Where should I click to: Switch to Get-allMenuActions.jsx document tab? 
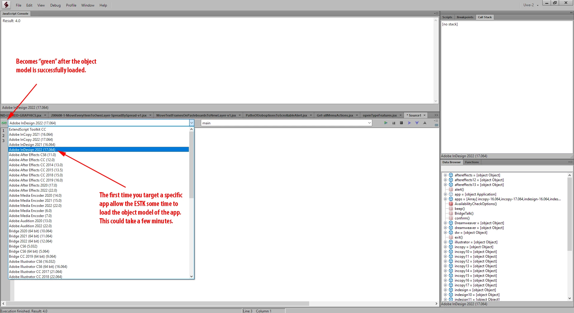point(335,115)
